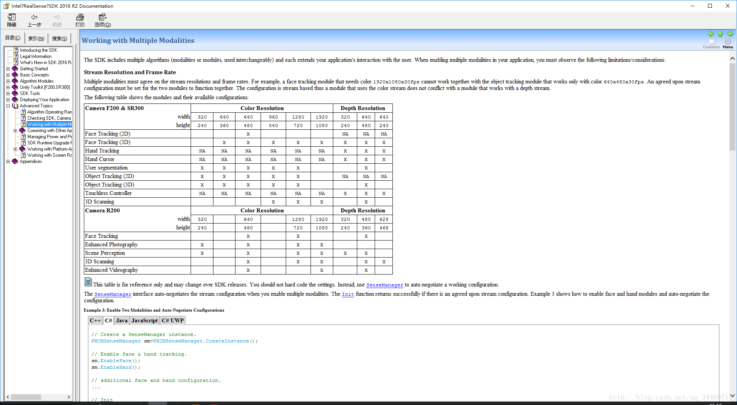This screenshot has height=405, width=737.
Task: Select the C# code tab
Action: (x=108, y=320)
